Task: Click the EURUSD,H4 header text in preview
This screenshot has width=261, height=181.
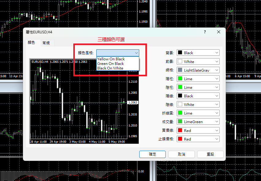Action: click(x=40, y=62)
